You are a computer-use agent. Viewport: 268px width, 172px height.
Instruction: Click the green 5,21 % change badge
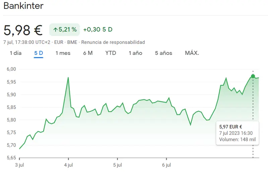point(65,29)
